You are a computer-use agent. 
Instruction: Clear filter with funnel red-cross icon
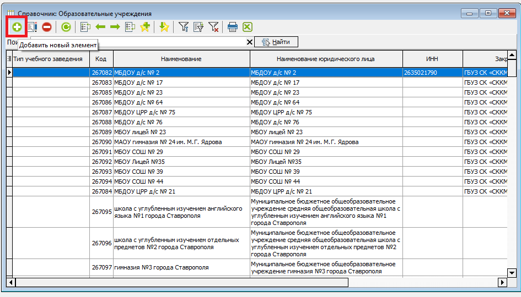(x=213, y=27)
